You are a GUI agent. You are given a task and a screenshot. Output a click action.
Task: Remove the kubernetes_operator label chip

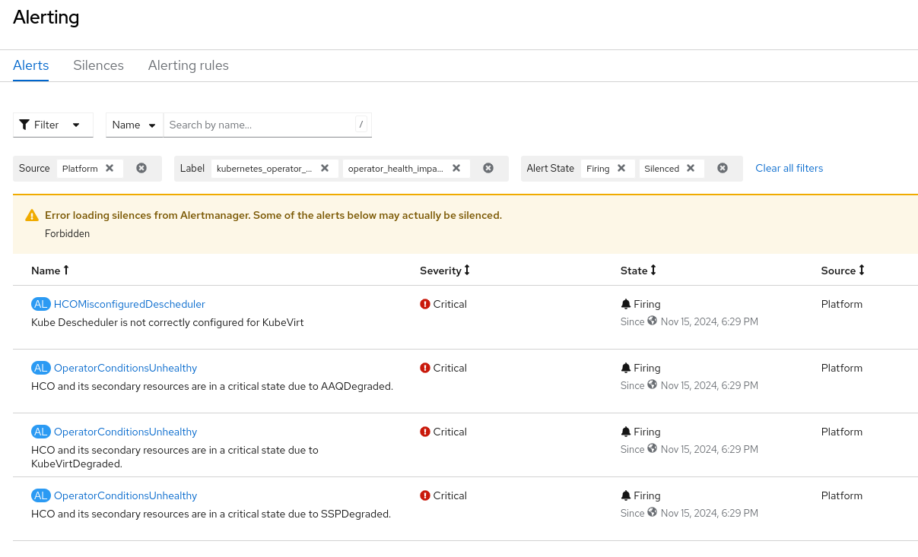coord(325,168)
